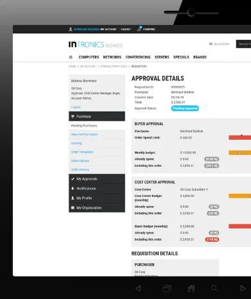Click the Compare link
Image resolution: width=251 pixels, height=299 pixels.
point(149,30)
